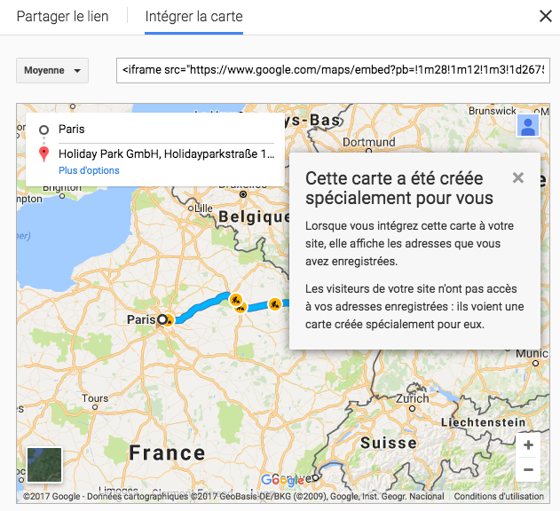
Task: Switch to the Partager le lien tab
Action: coord(62,17)
